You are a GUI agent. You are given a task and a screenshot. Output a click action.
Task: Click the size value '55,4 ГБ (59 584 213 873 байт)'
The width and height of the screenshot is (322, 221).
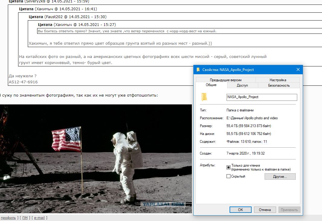(x=249, y=126)
